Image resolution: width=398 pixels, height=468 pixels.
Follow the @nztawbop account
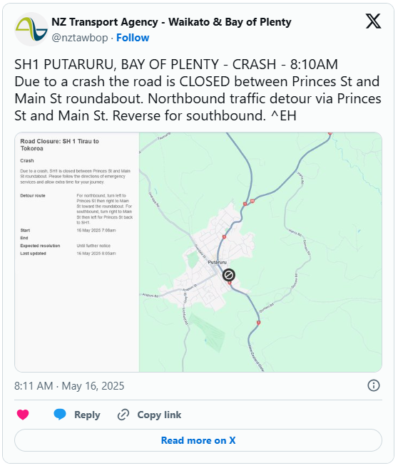133,38
